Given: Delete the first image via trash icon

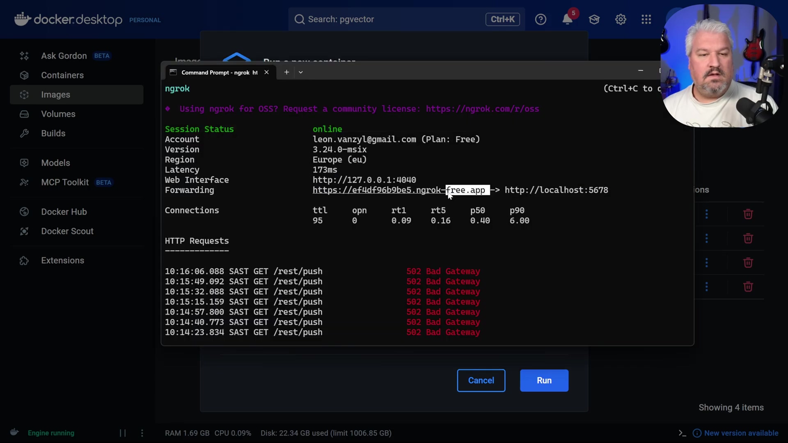Looking at the screenshot, I should [x=748, y=214].
